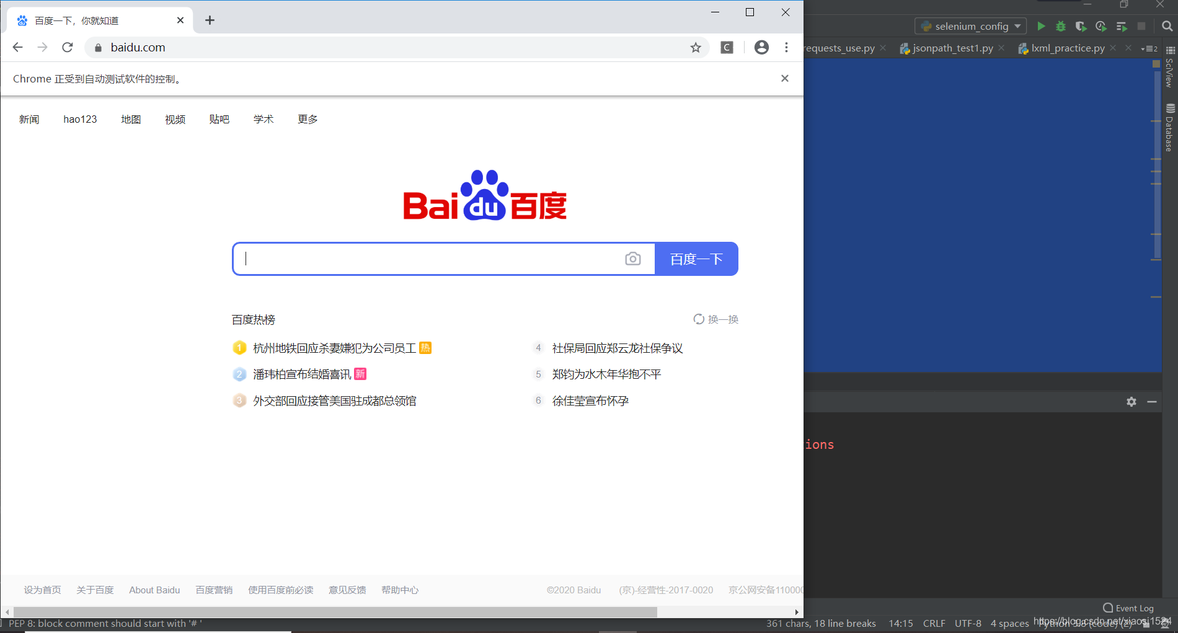The width and height of the screenshot is (1178, 633).
Task: Open run panel settings gear
Action: 1131,402
